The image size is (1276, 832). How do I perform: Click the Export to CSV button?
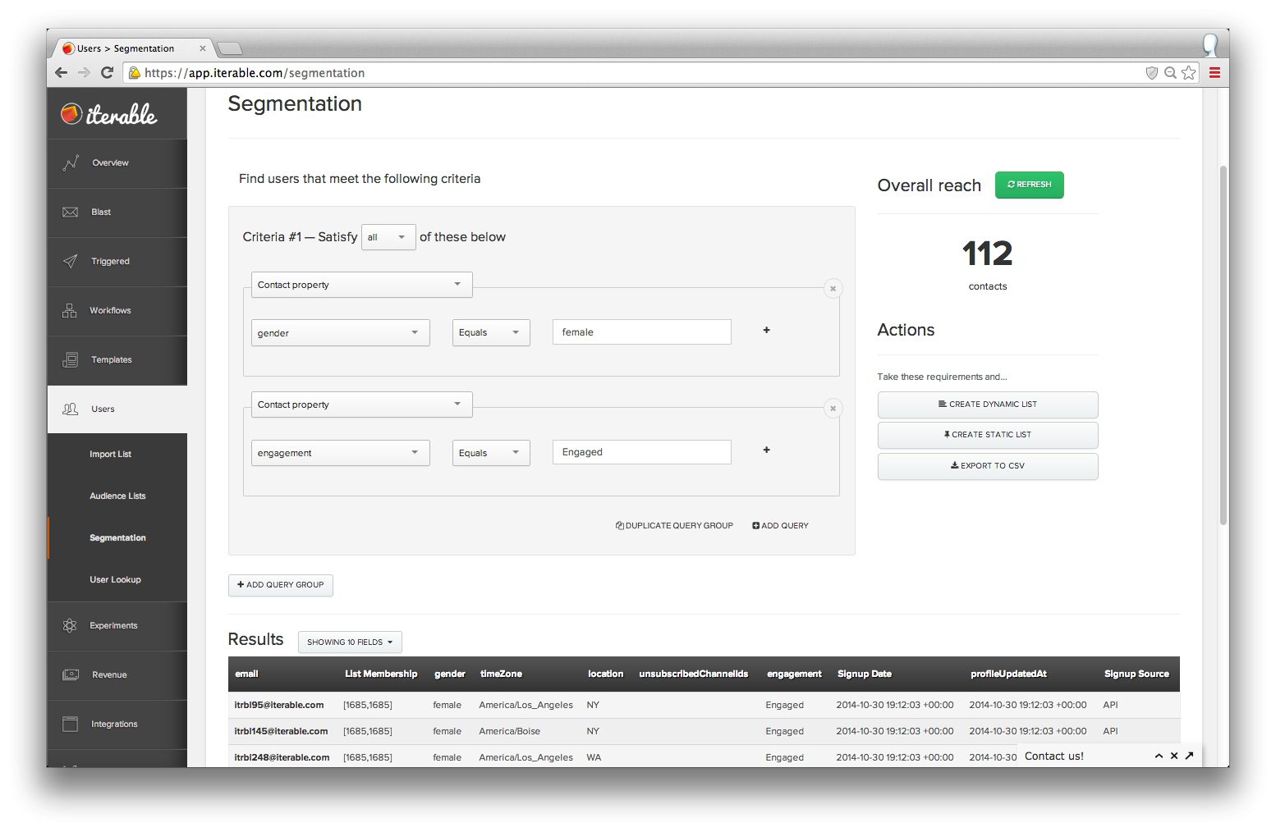(987, 466)
